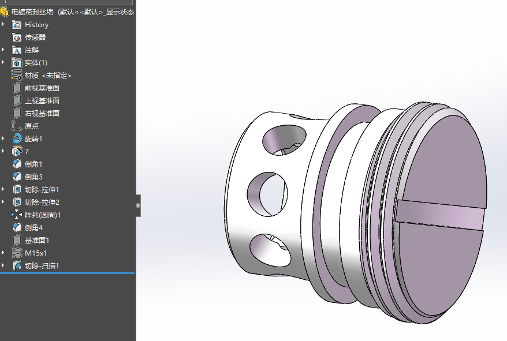Click the 倒角1 chamfer icon

[17, 164]
